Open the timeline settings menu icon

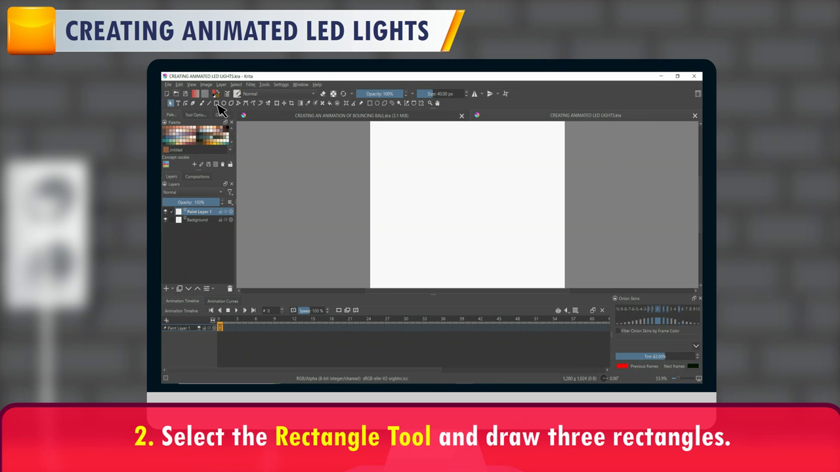(x=576, y=310)
